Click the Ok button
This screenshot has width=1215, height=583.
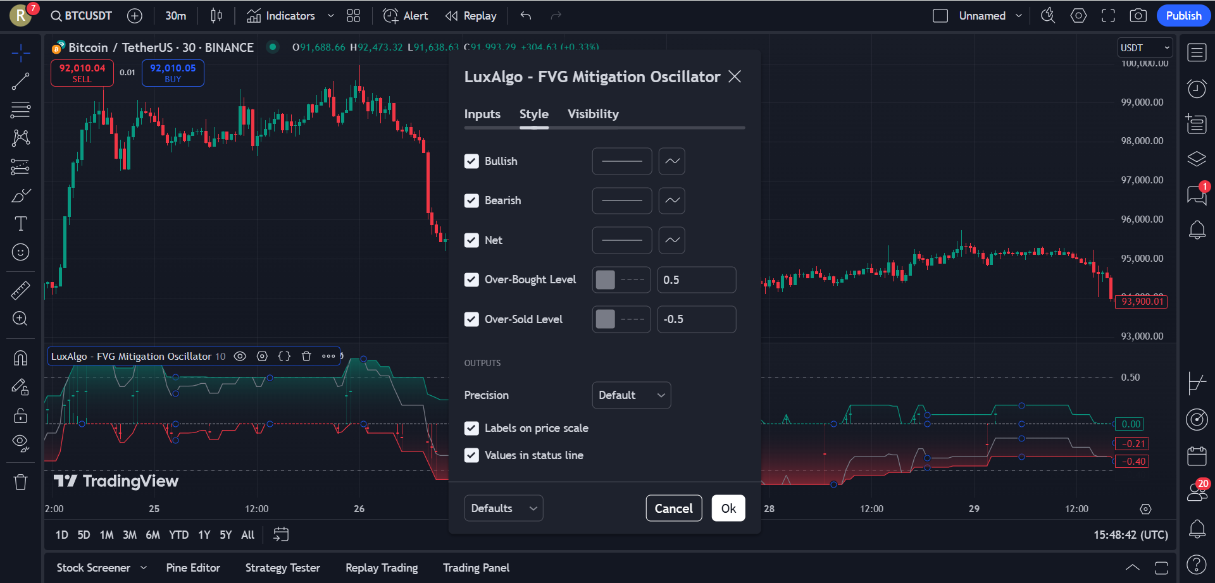pos(728,508)
